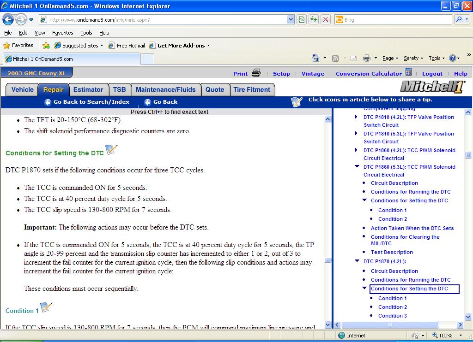Screen dimensions: 473x342
Task: Click the blank new tab button
Action: pos(147,59)
